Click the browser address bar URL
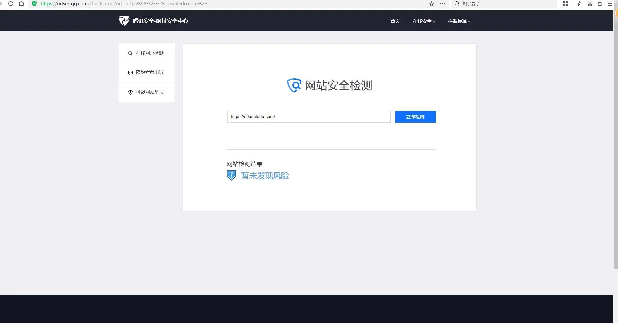Image resolution: width=618 pixels, height=323 pixels. click(124, 4)
